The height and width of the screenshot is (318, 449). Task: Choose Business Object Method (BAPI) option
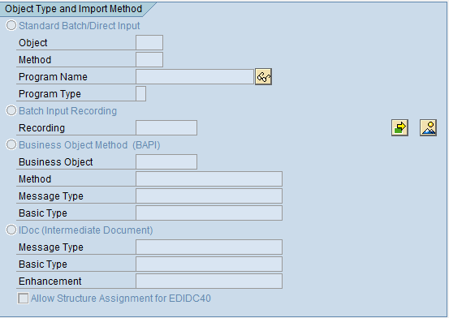[x=11, y=145]
